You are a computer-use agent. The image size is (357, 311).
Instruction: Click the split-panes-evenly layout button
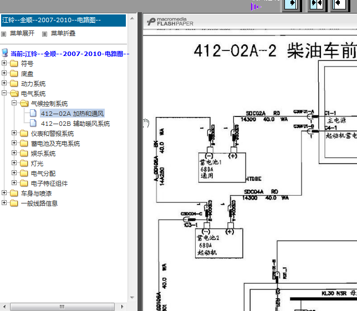tap(317, 5)
